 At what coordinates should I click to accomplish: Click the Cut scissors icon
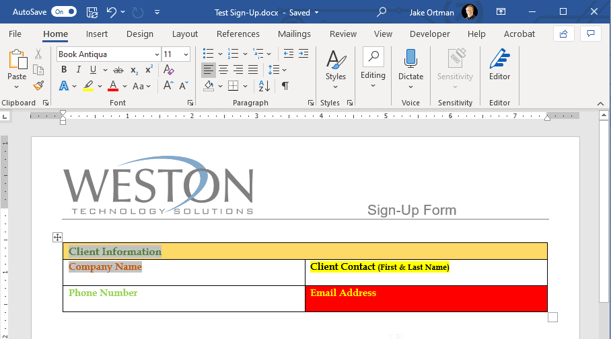38,54
